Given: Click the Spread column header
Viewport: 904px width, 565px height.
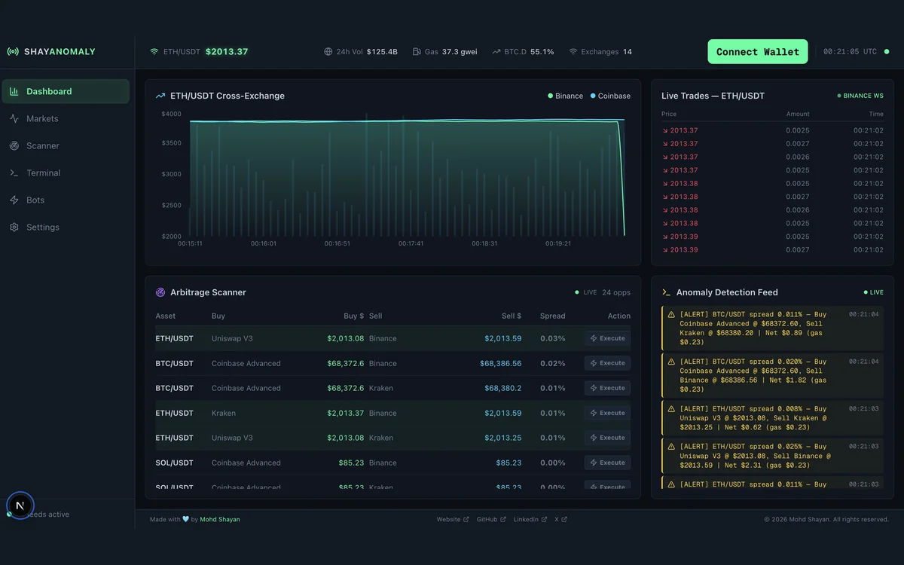Looking at the screenshot, I should click(552, 316).
